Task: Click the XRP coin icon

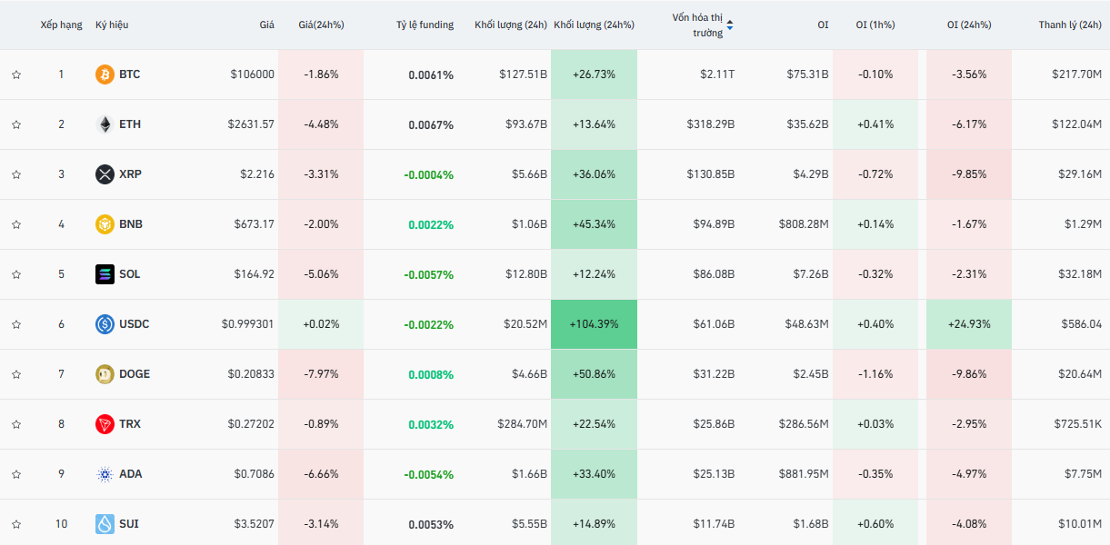Action: [105, 174]
